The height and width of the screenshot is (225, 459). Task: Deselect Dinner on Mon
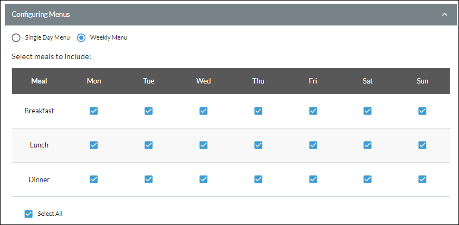coord(93,179)
